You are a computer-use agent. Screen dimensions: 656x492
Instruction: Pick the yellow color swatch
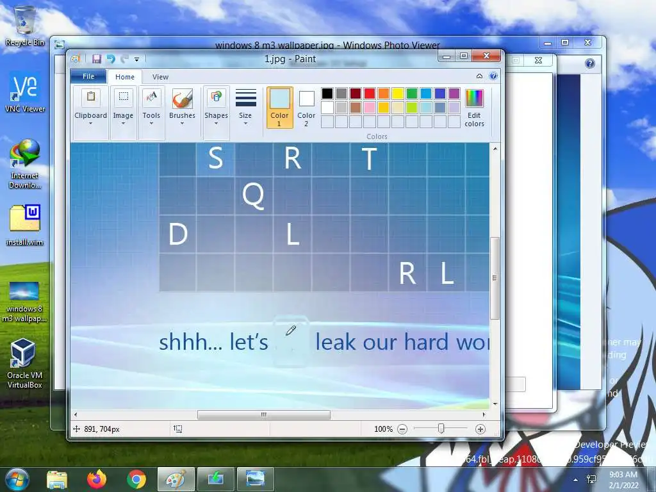397,94
